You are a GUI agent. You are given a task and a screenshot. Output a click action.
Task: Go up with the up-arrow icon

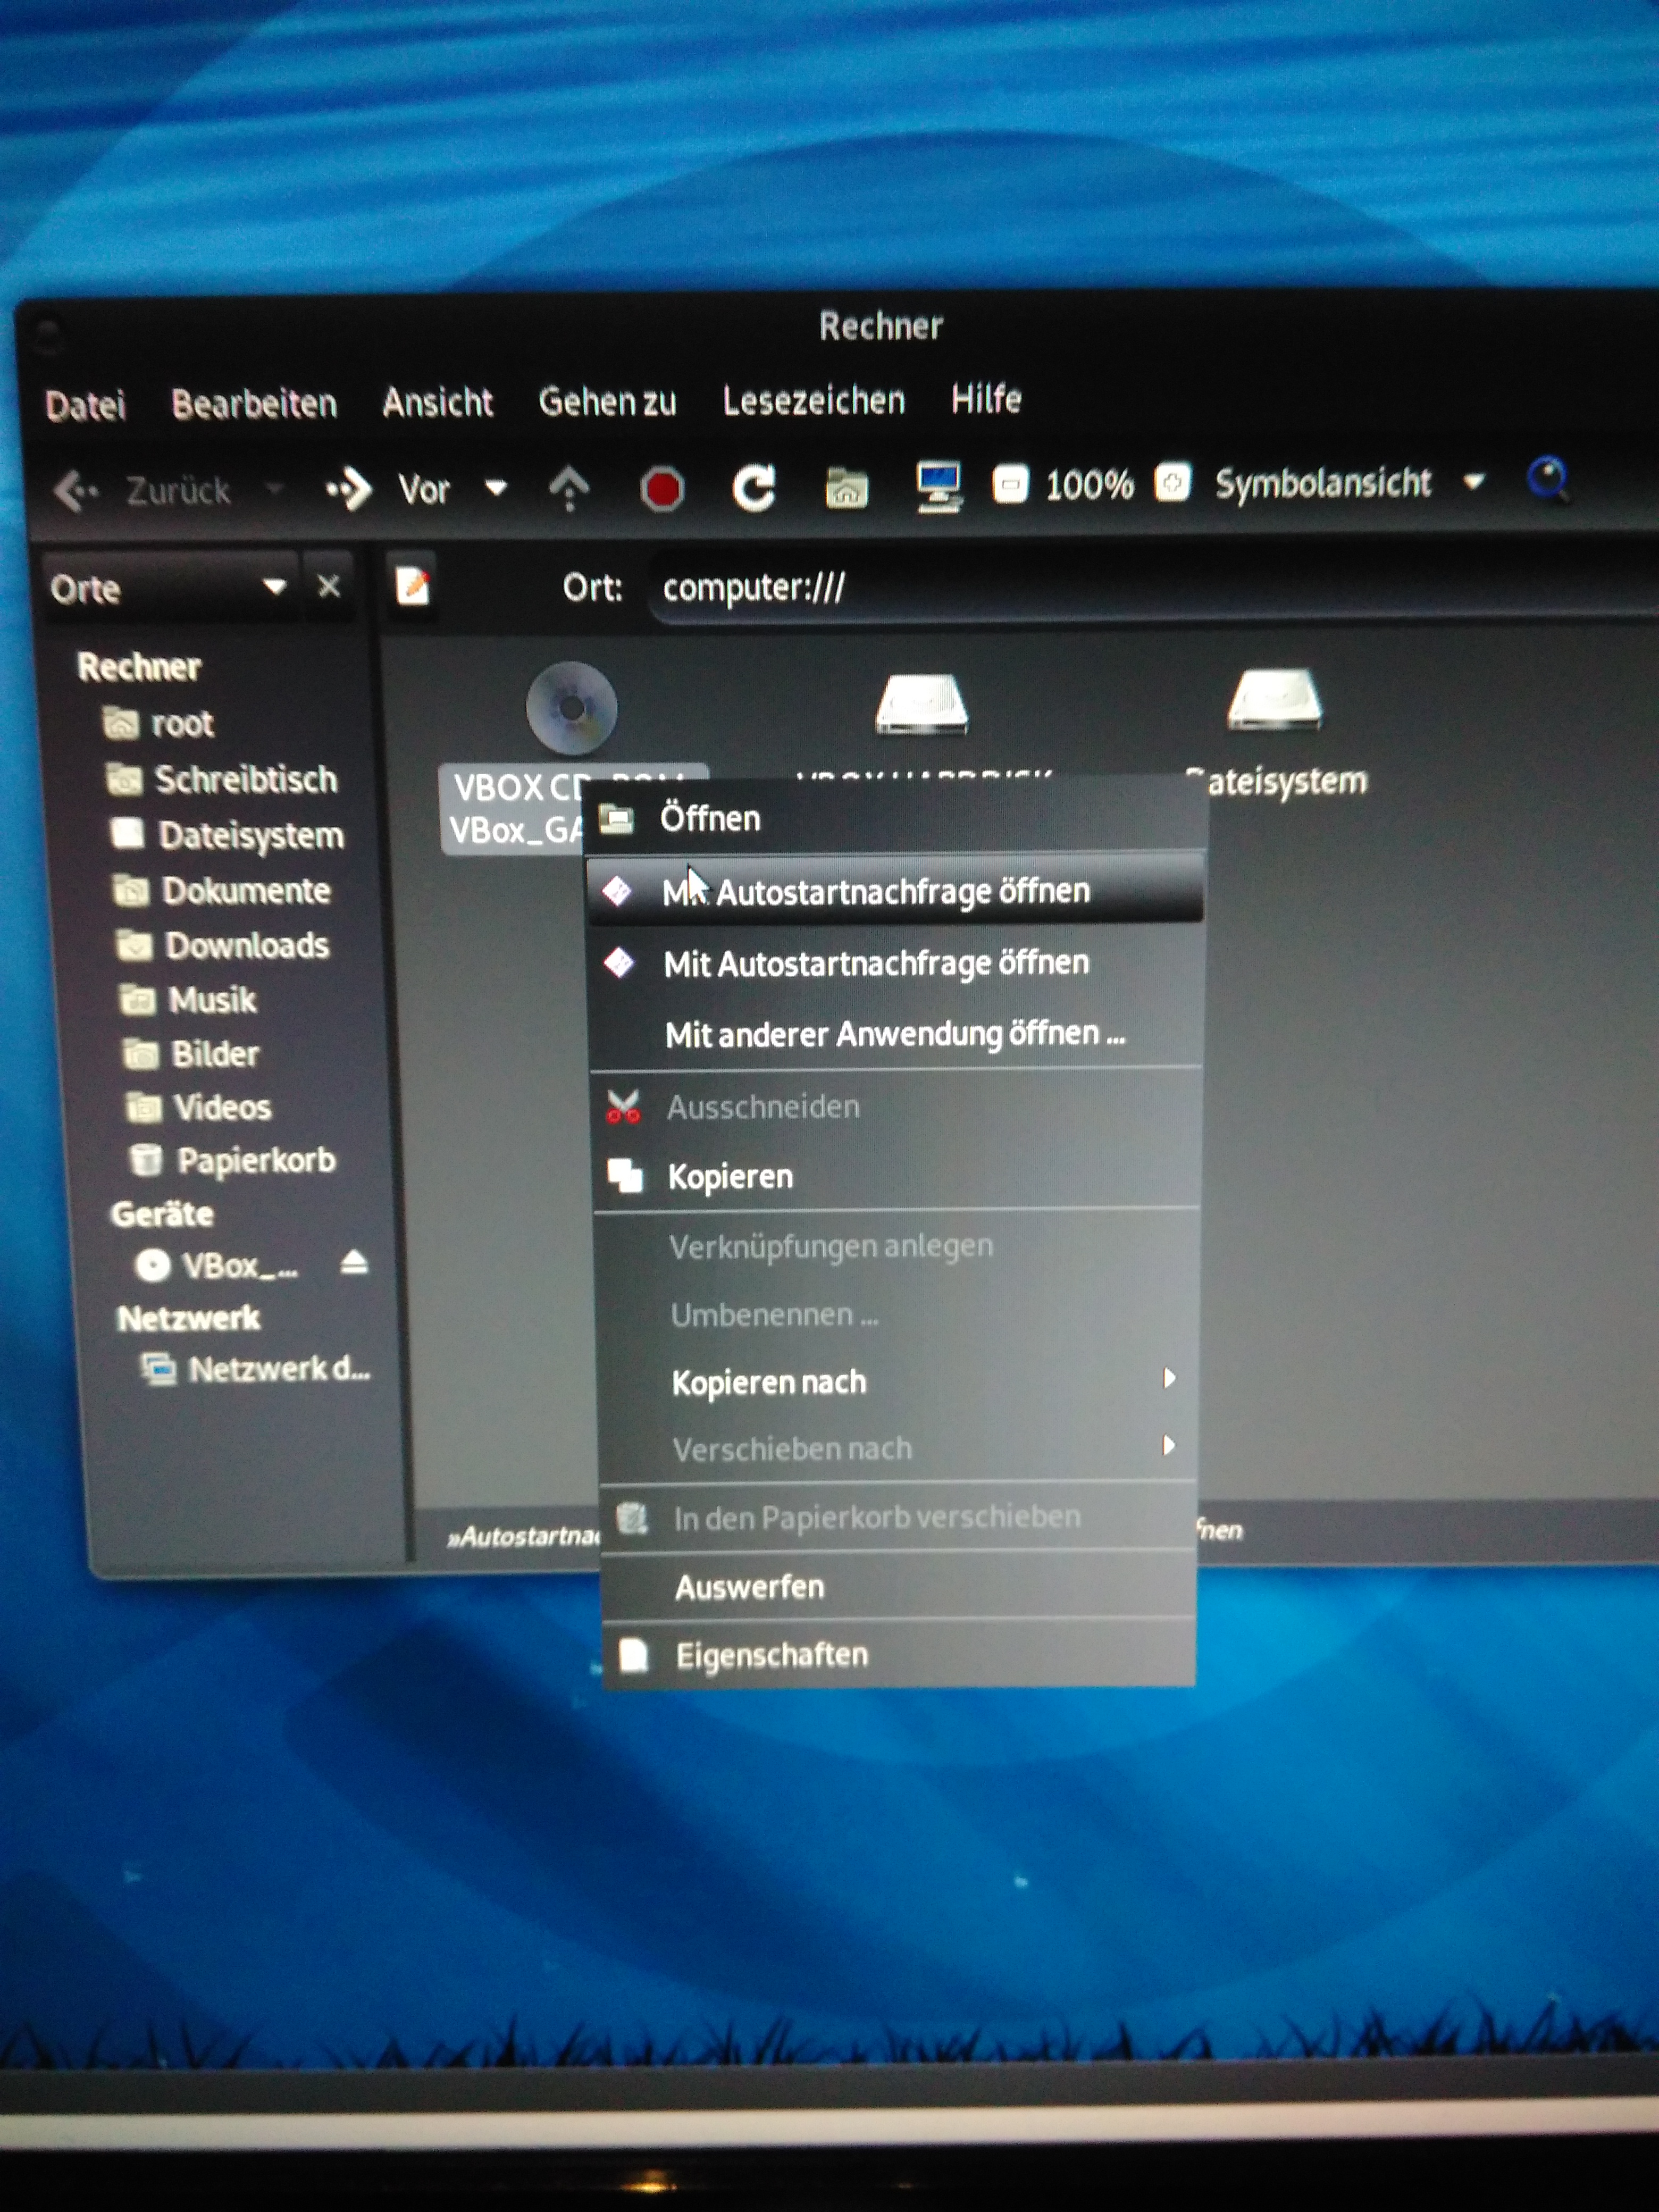[x=569, y=490]
